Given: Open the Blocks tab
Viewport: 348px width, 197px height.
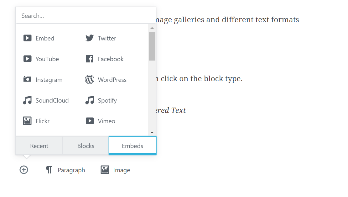Looking at the screenshot, I should tap(86, 146).
